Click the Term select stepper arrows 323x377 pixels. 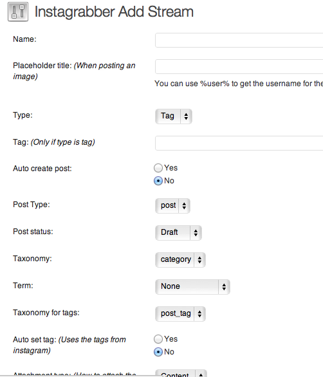tap(224, 287)
